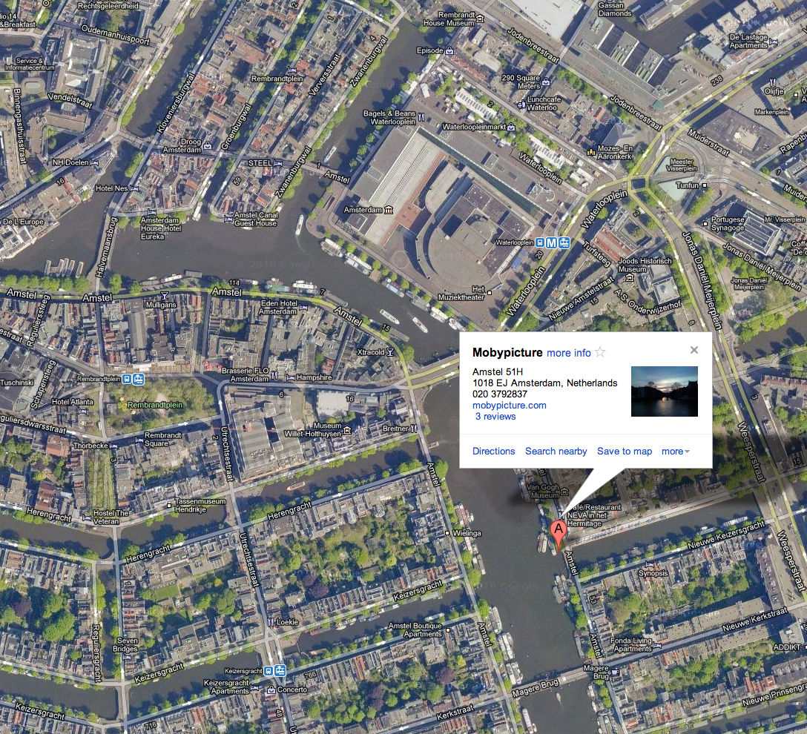The image size is (807, 734).
Task: Select the Bagels & Beans restaurant icon
Action: [x=421, y=116]
